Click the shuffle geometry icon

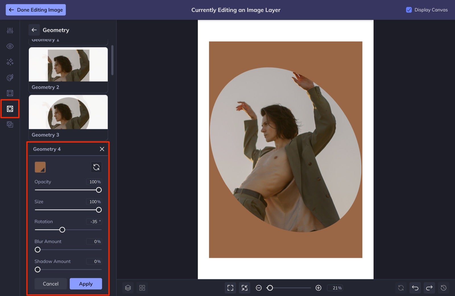click(96, 167)
